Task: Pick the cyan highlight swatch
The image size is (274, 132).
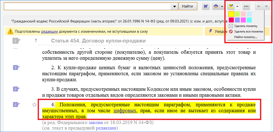Action: [249, 19]
